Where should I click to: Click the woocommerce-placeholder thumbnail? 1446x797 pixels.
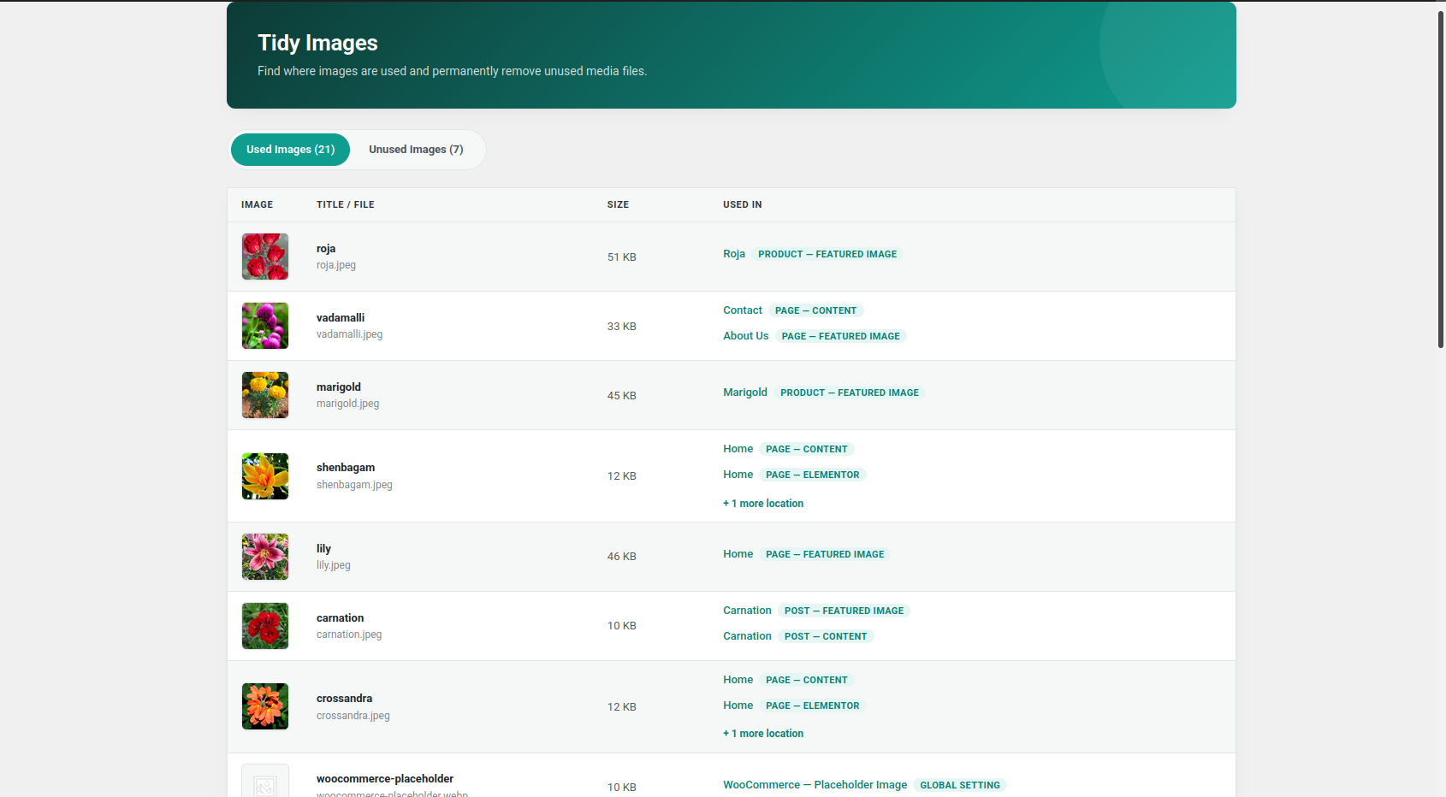point(265,782)
